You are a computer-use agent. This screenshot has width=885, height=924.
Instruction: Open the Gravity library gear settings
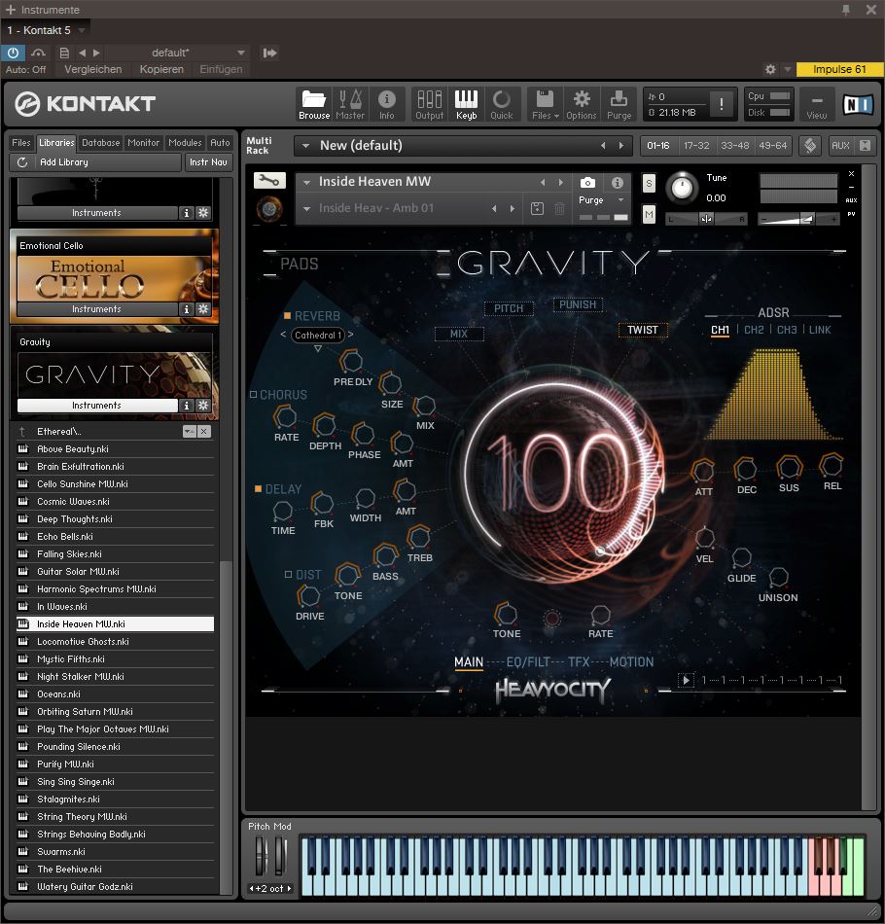203,406
